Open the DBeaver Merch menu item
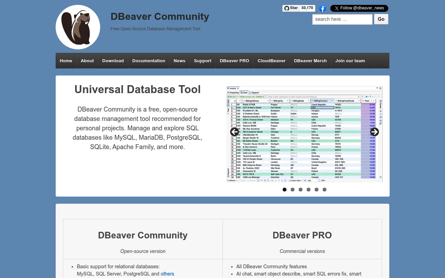Screen dimensions: 445x278 tap(310, 61)
